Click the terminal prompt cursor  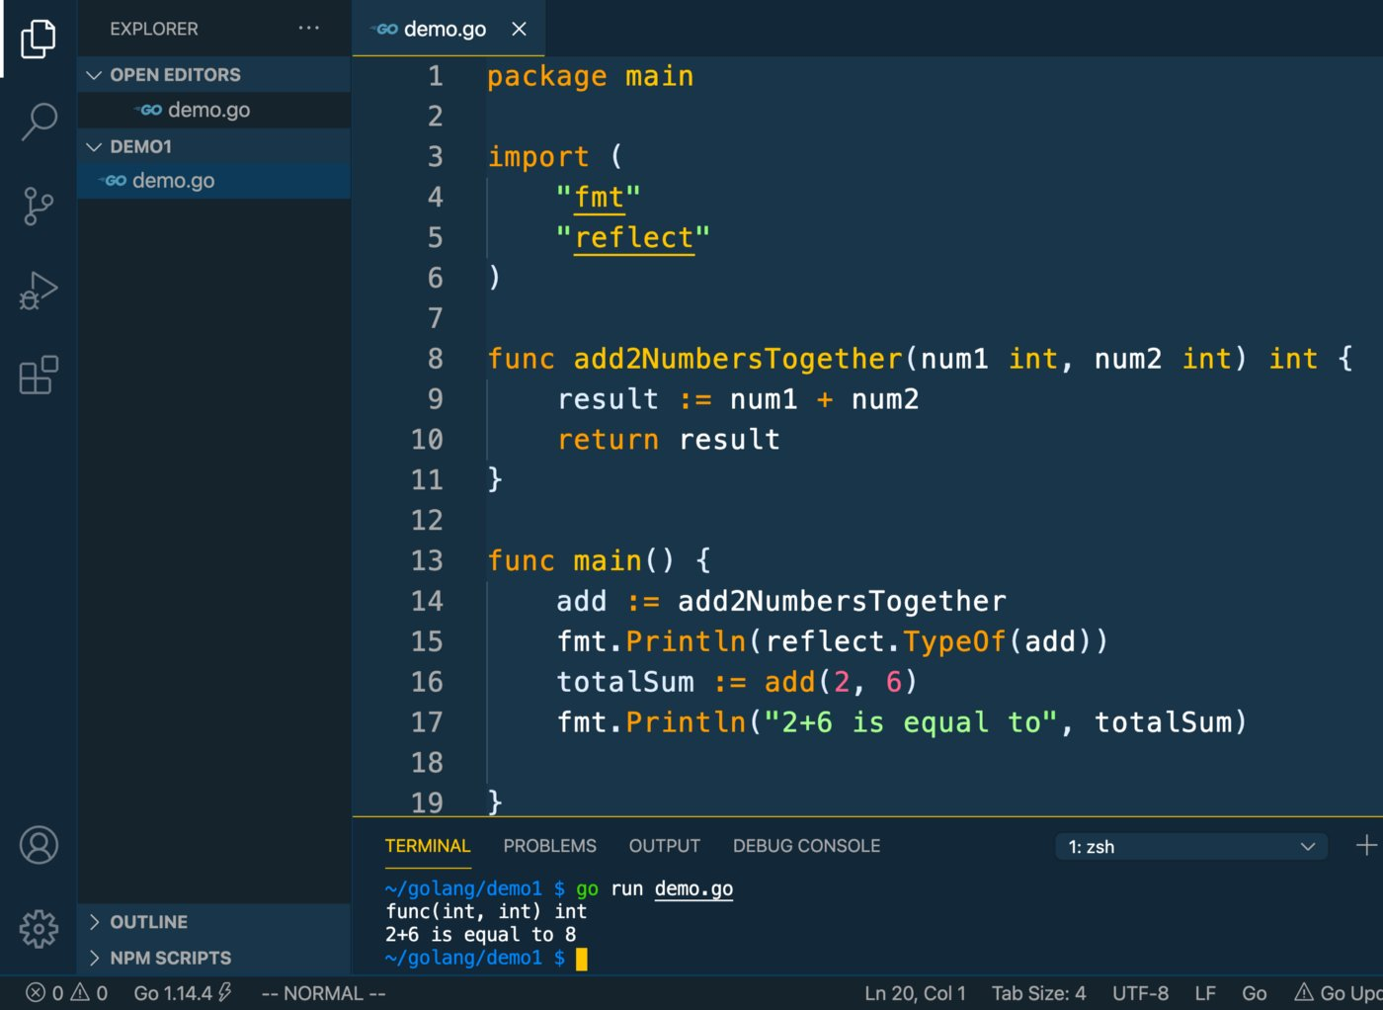(x=582, y=958)
